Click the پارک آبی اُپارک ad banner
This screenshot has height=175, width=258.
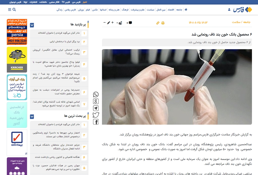[17, 87]
